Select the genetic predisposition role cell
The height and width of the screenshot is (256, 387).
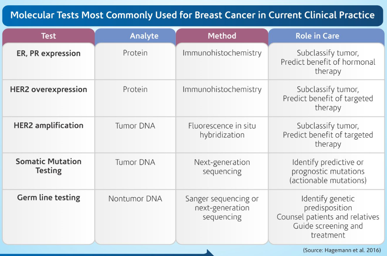(328, 203)
